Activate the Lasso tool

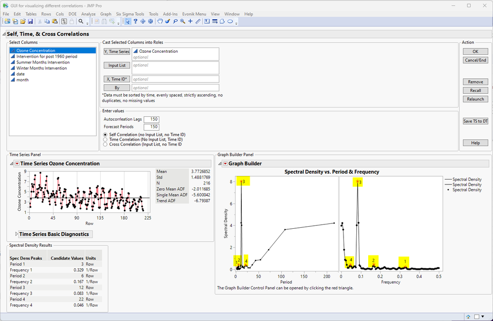[175, 21]
